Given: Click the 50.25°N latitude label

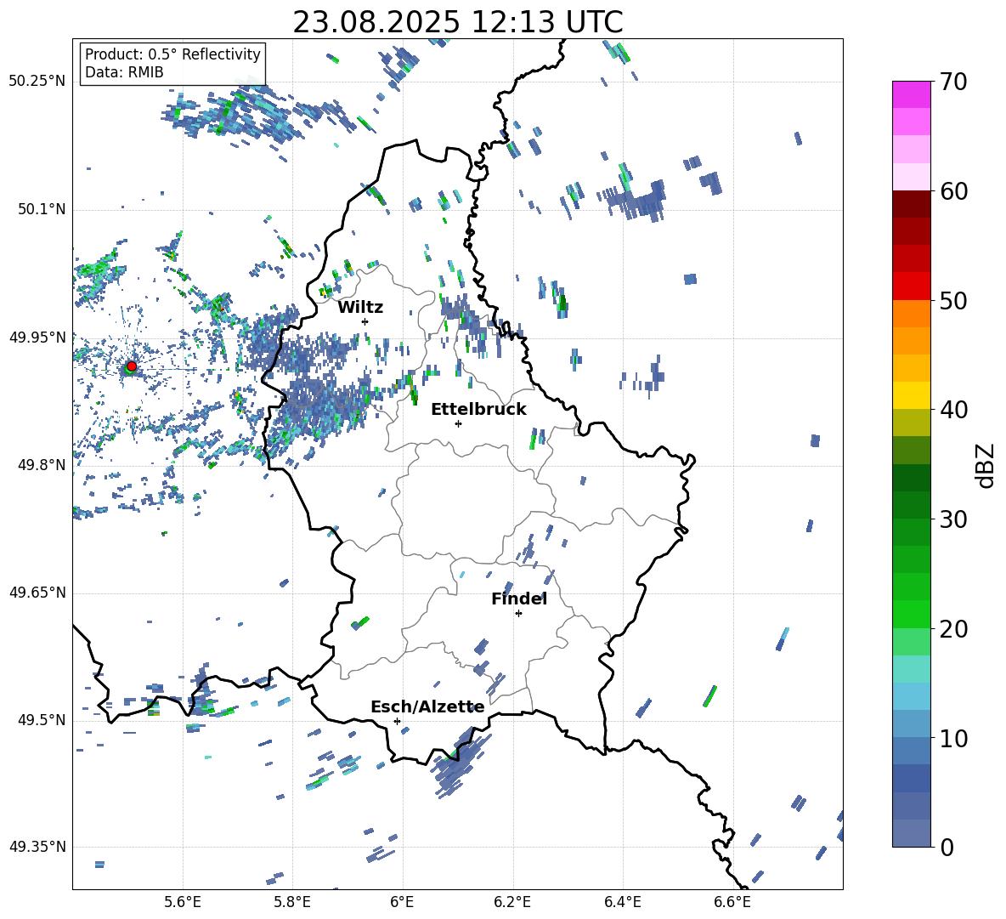Looking at the screenshot, I should coord(37,82).
